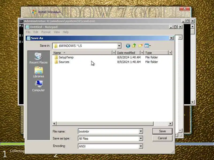The image size is (214, 160).
Task: Open Notepad File menu
Action: pos(28,32)
